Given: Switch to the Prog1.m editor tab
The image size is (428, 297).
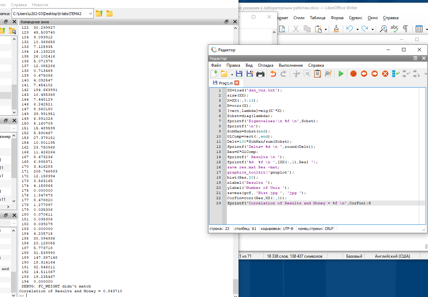Looking at the screenshot, I should 225,83.
